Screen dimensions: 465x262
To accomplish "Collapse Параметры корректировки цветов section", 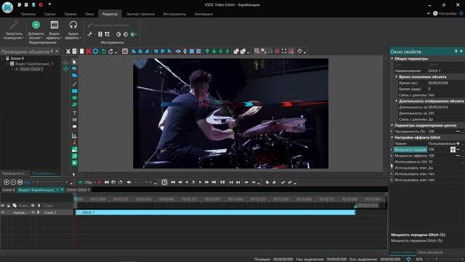I will pos(392,125).
